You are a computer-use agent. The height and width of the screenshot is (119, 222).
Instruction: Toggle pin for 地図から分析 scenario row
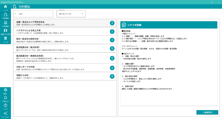pyautogui.click(x=112, y=76)
